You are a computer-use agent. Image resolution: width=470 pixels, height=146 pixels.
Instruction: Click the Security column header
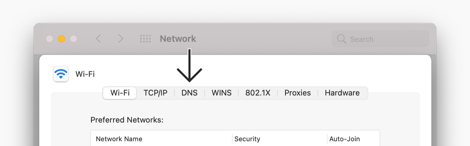[x=247, y=139]
